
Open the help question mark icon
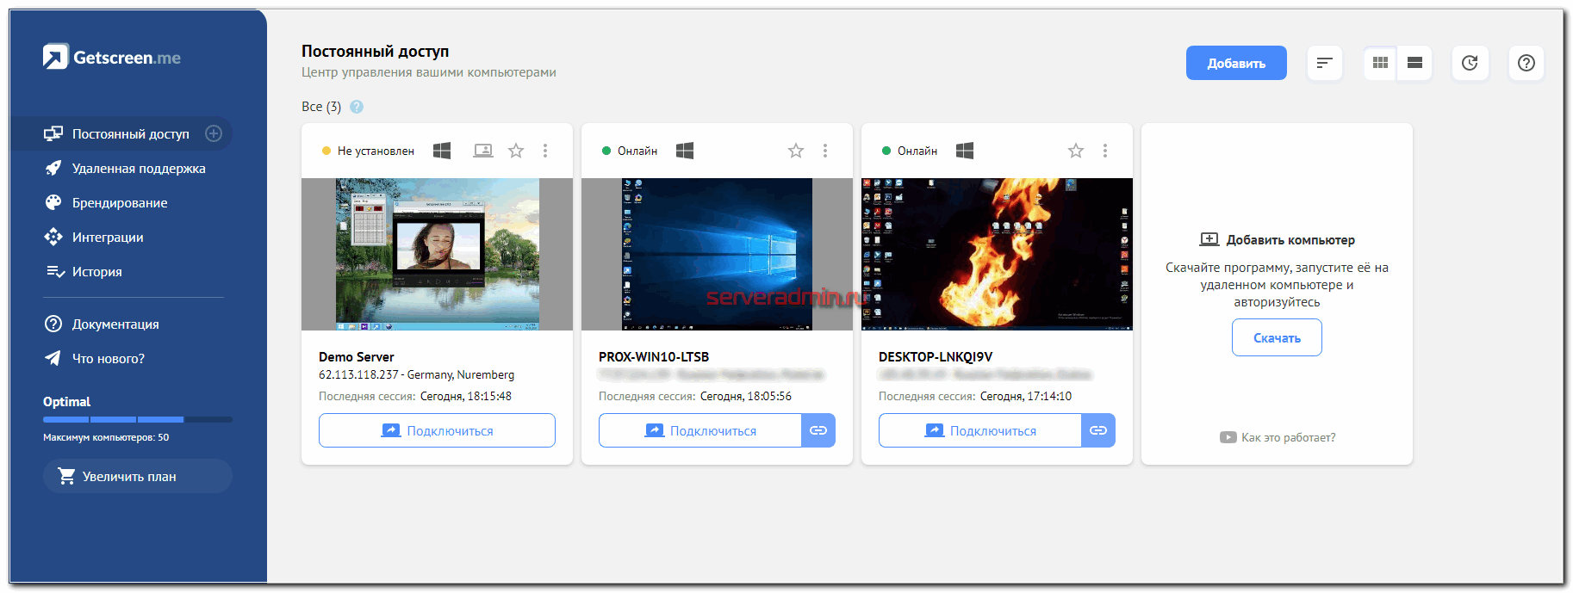pyautogui.click(x=1526, y=63)
